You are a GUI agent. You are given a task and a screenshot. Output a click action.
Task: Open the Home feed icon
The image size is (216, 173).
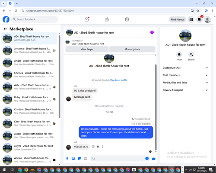pos(86,19)
